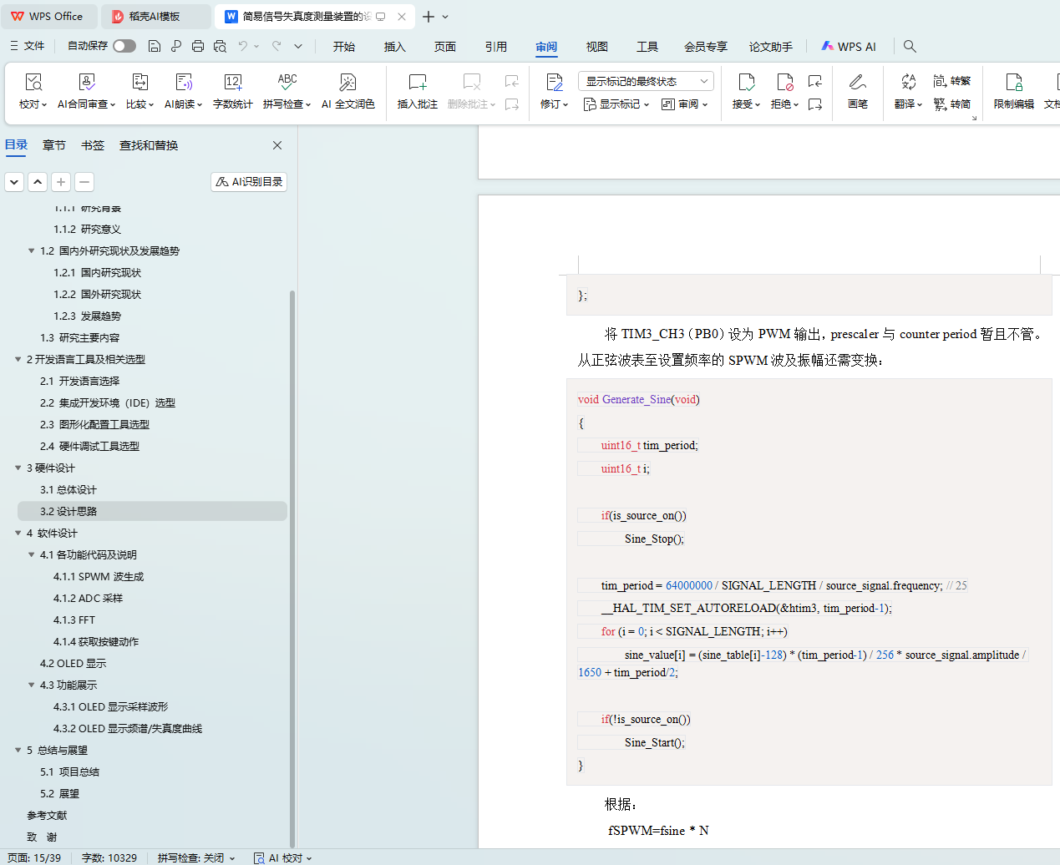
Task: Open the 显示标记的最终状态 dropdown
Action: [x=645, y=81]
